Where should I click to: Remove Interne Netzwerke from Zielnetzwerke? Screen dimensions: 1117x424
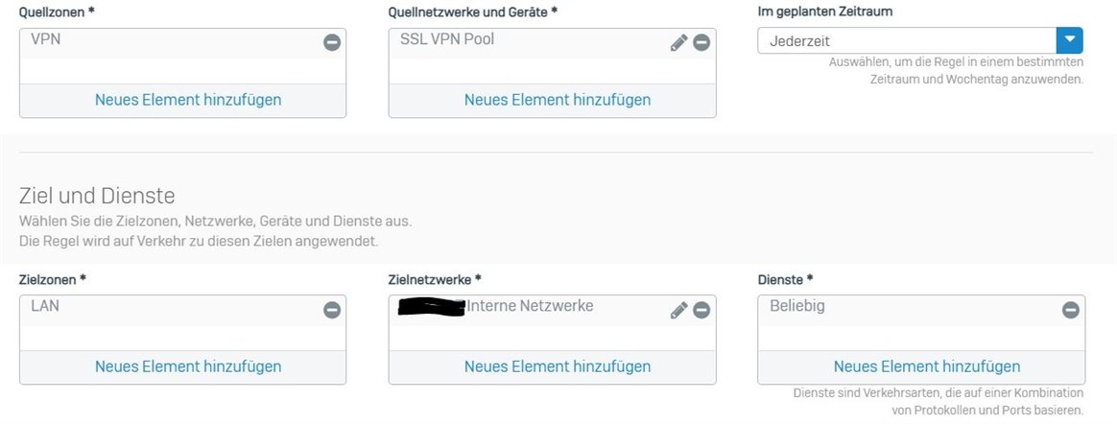(701, 310)
